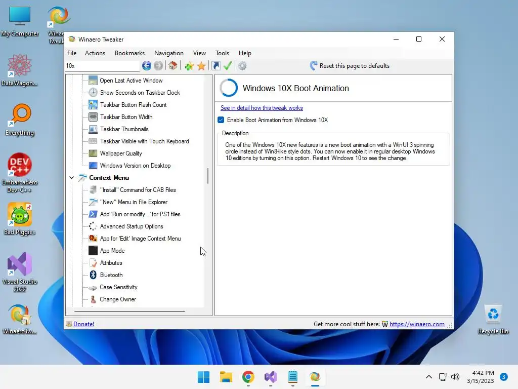Open File Explorer from taskbar
Screen dimensions: 518x389
226,377
